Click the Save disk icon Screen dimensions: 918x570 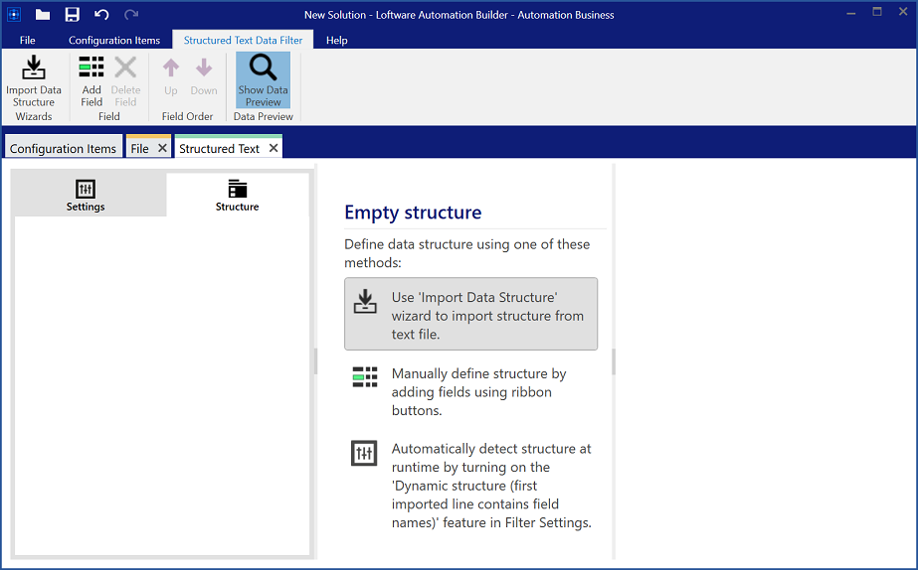click(73, 15)
